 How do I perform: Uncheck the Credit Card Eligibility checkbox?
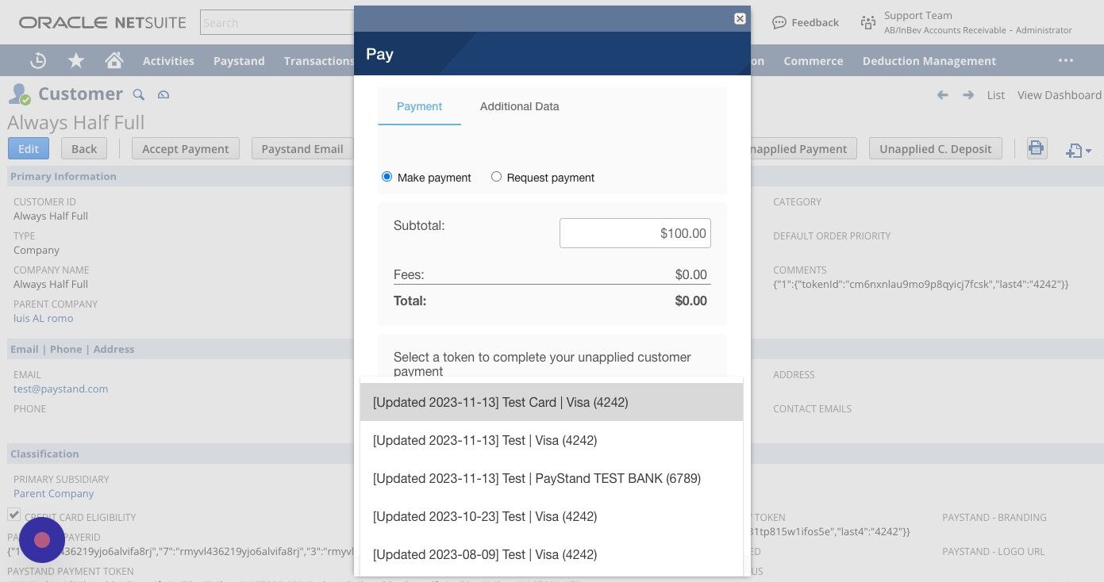(13, 515)
